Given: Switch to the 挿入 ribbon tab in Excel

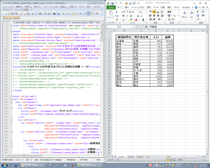Looking at the screenshot, I should [x=127, y=7].
